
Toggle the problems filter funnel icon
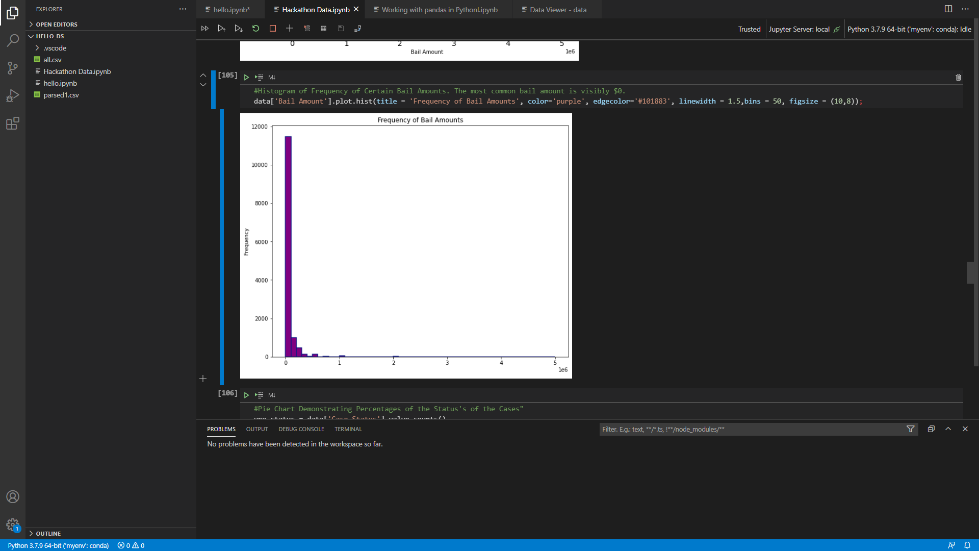coord(911,429)
